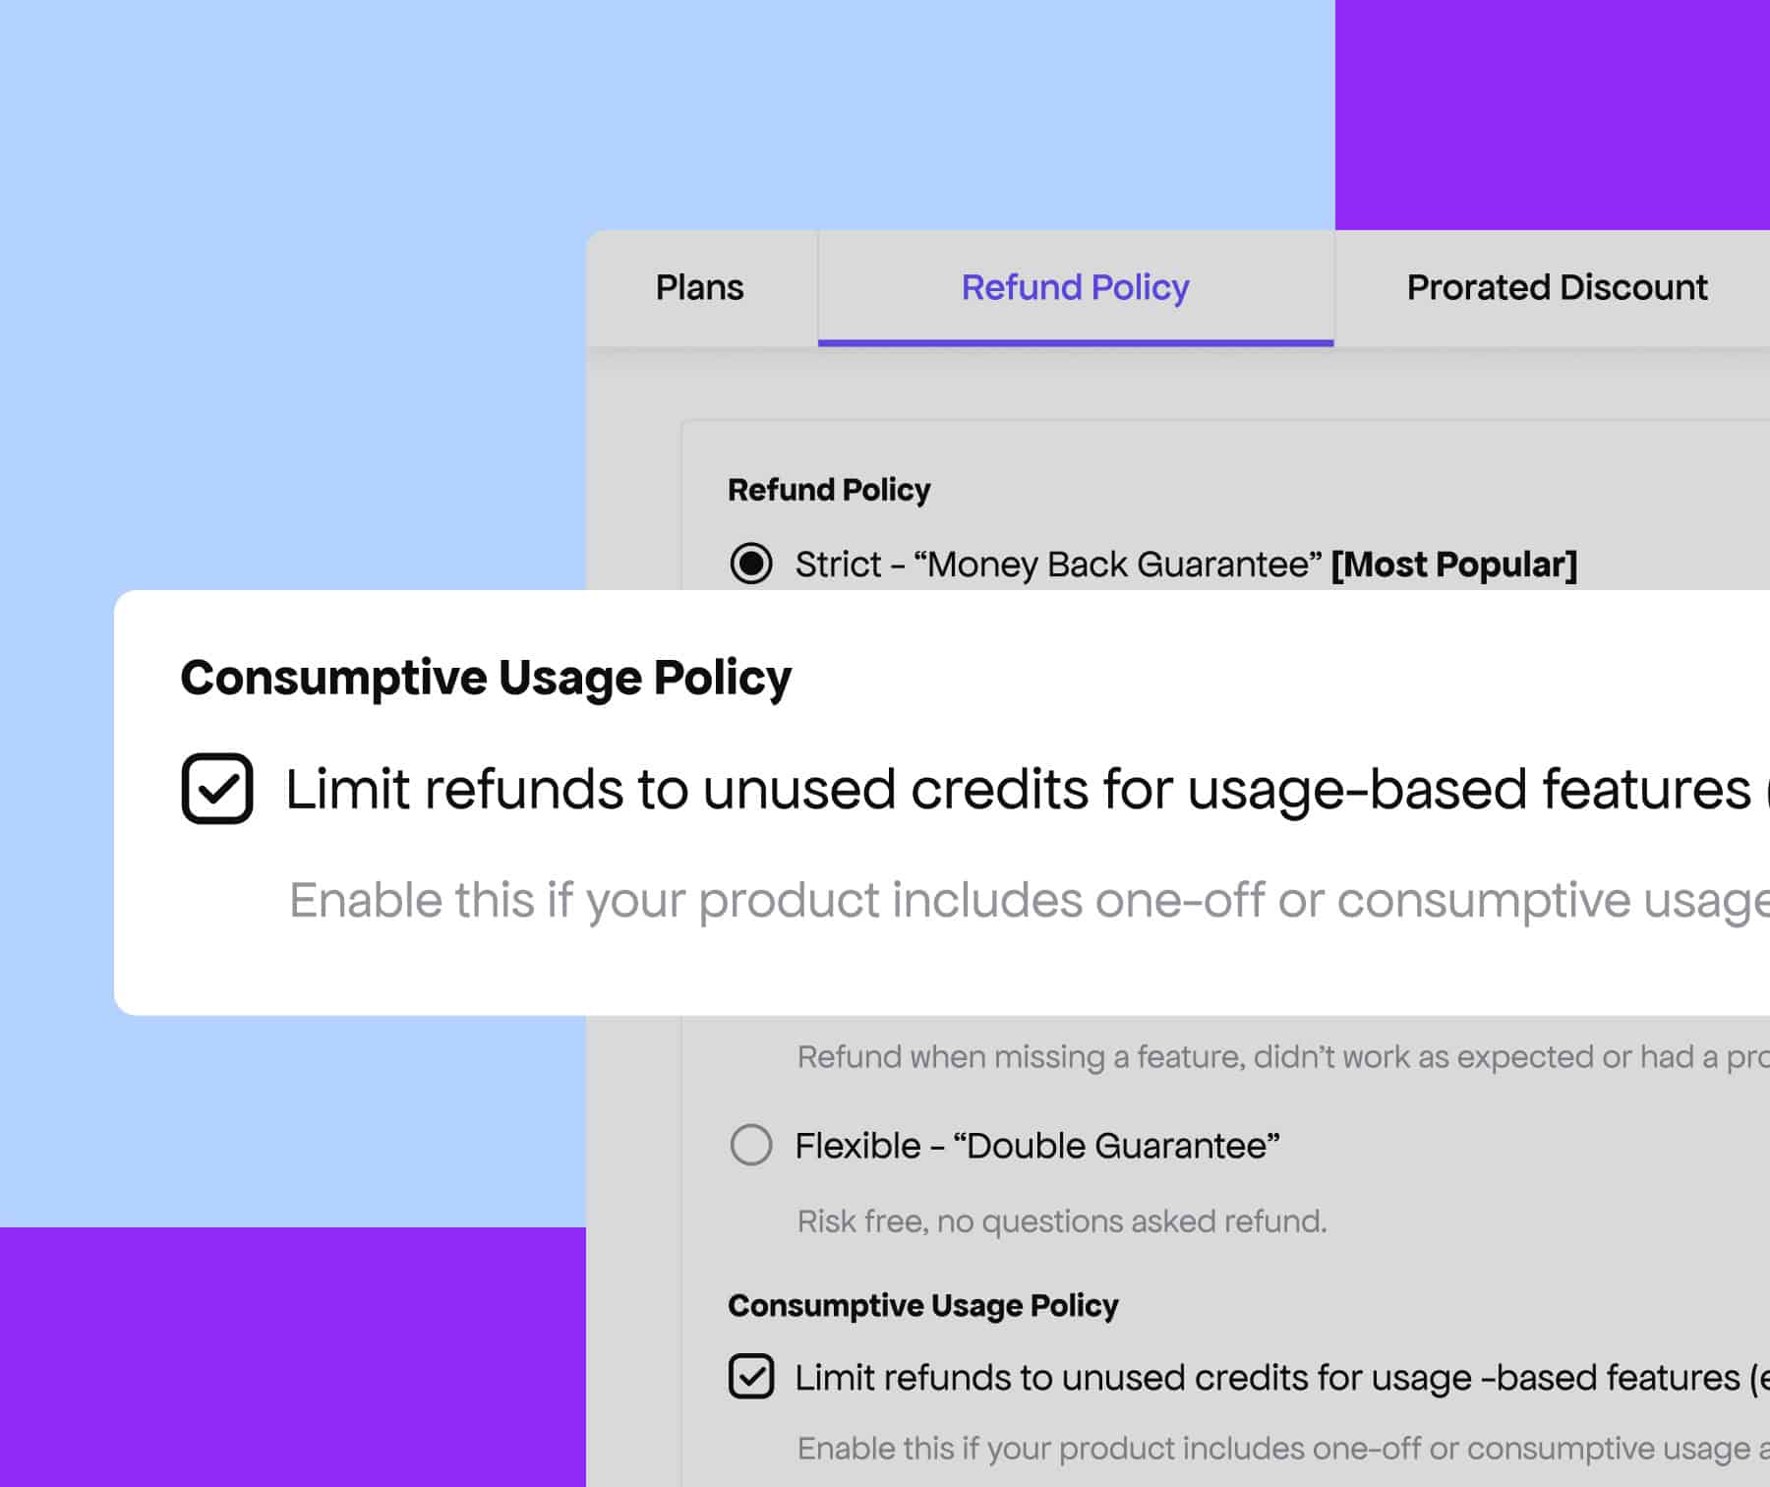Click the bold Refund Policy section heading
1770x1487 pixels.
point(829,490)
